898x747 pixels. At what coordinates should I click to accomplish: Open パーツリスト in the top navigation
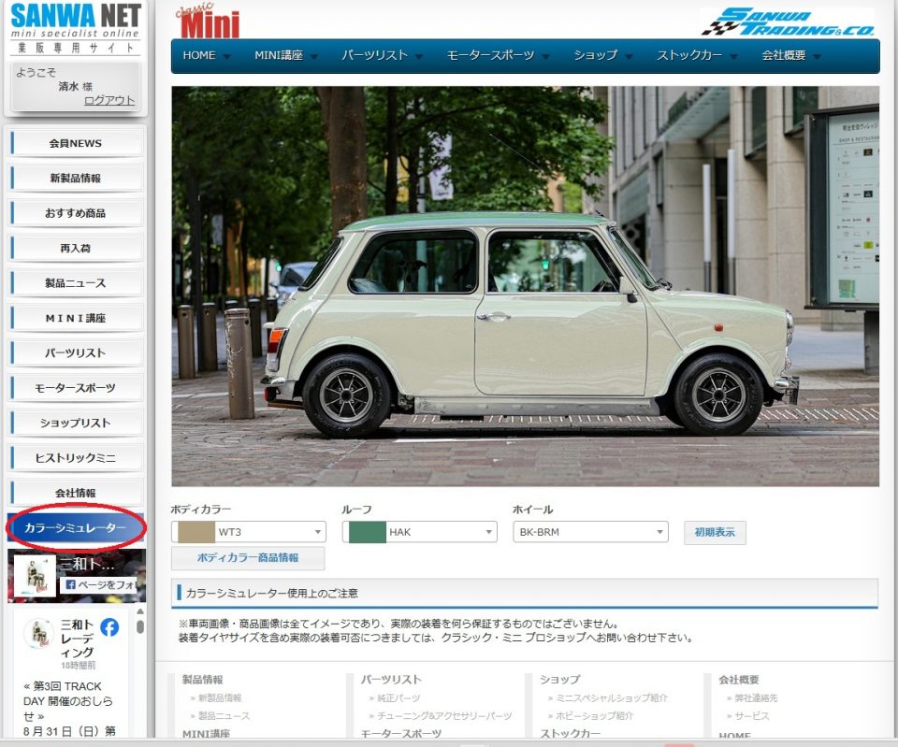coord(374,55)
